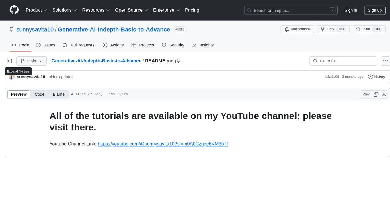Image resolution: width=390 pixels, height=219 pixels.
Task: Open Generative-AI-Indepth-Basic-to-Advance repository title link
Action: pyautogui.click(x=114, y=29)
